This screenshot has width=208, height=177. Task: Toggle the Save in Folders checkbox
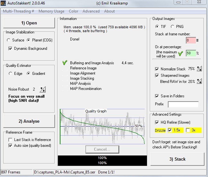point(157,96)
